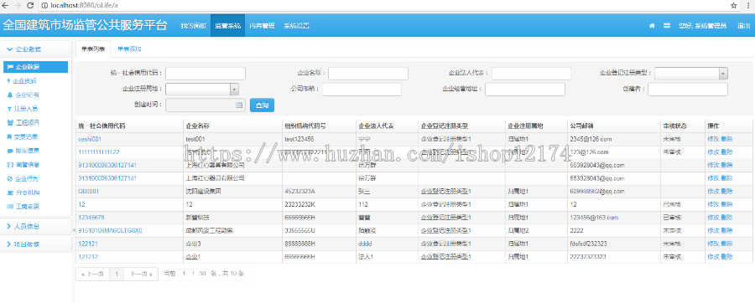Open 我的面板 in the top navigation
The image size is (755, 303).
click(193, 26)
